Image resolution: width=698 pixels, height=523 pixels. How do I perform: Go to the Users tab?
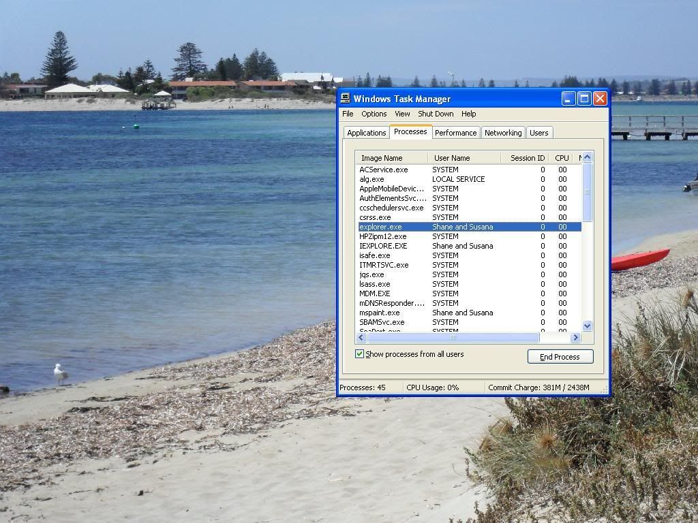539,133
